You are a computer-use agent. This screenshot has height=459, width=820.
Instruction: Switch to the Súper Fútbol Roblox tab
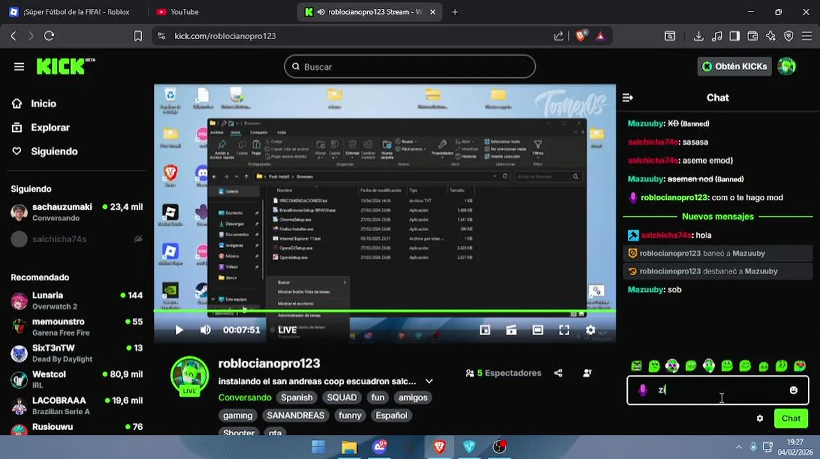(x=76, y=11)
